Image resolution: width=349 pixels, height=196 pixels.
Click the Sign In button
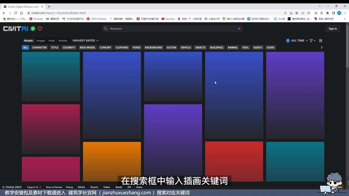[333, 29]
